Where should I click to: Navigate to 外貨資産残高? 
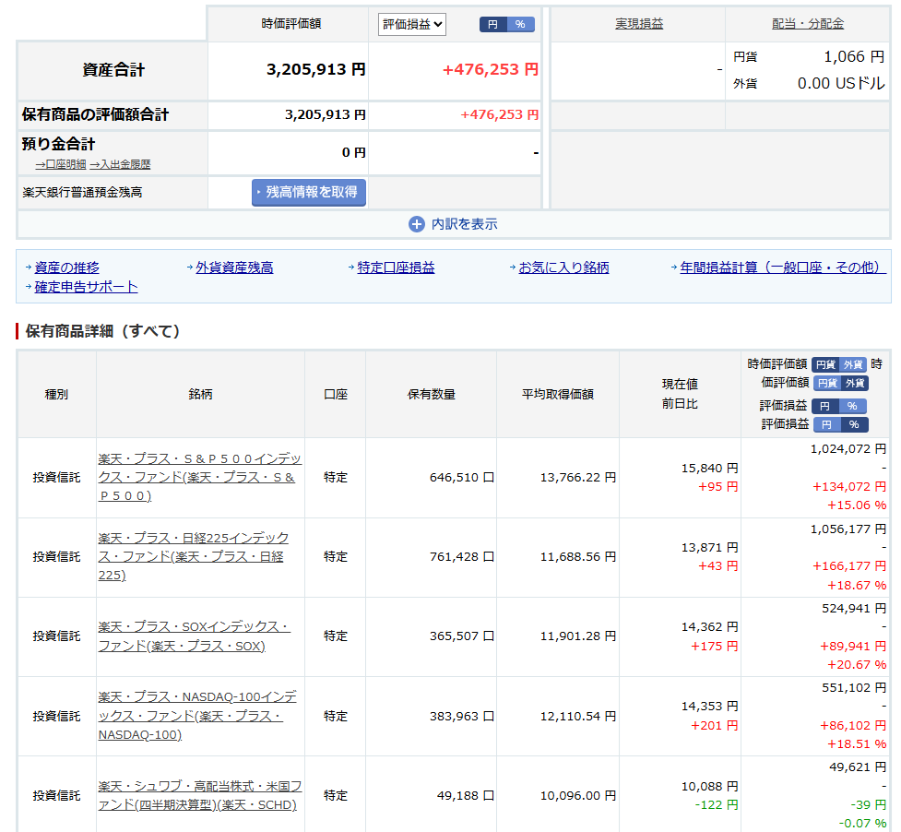234,267
